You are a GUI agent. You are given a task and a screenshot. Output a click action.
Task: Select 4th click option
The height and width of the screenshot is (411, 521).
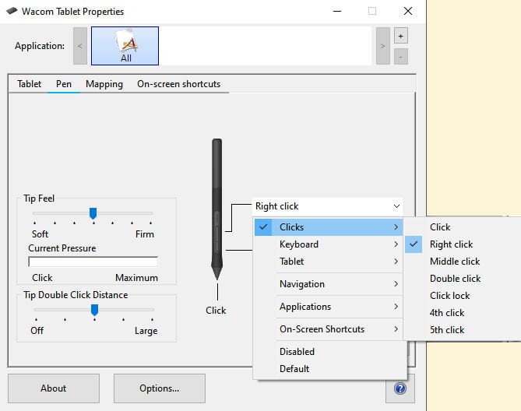[463, 313]
